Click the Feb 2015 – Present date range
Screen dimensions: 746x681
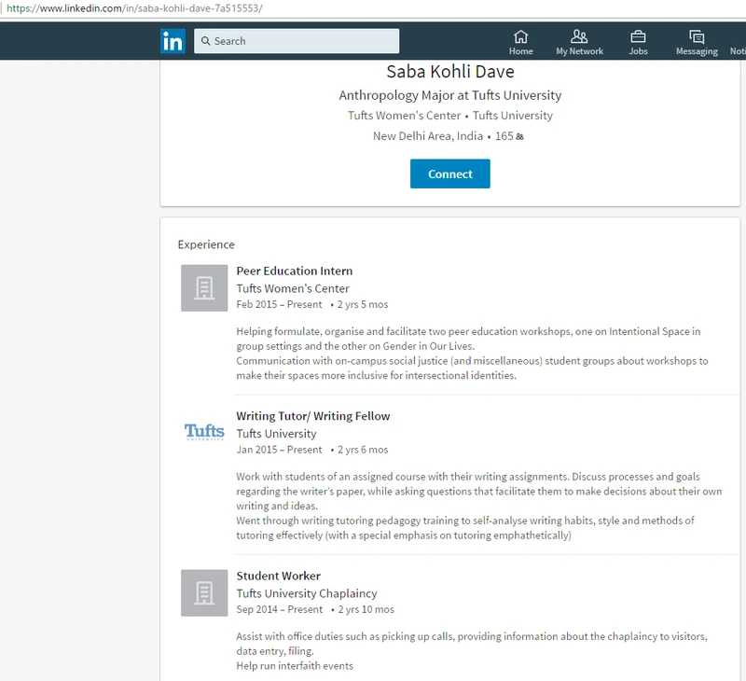279,304
